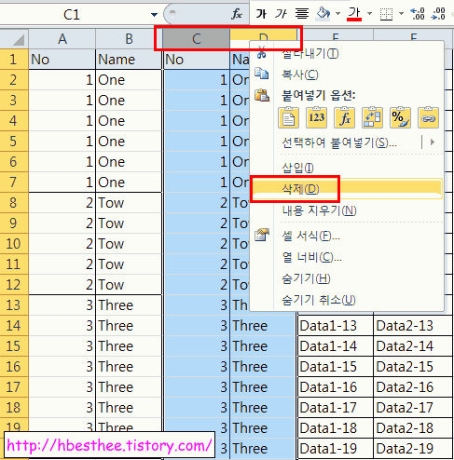Screen dimensions: 454x460
Task: Click the decrease decimal icon
Action: (438, 14)
